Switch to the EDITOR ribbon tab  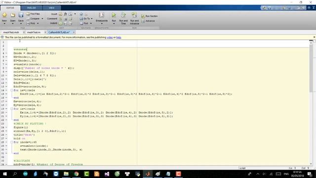pyautogui.click(x=10, y=8)
